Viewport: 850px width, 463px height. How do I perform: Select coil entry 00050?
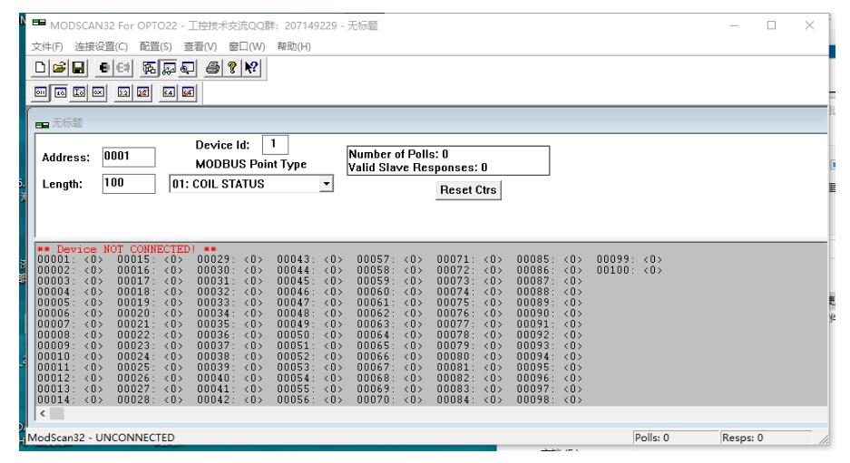point(309,335)
